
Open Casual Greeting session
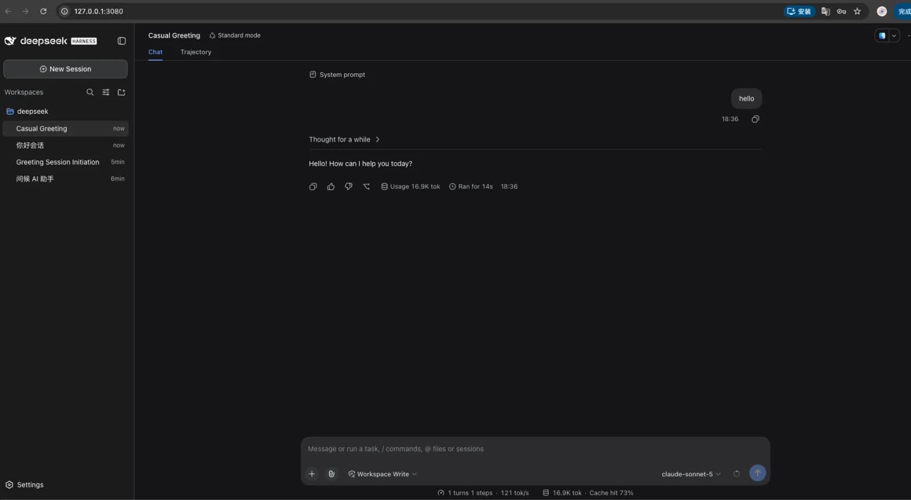[65, 129]
